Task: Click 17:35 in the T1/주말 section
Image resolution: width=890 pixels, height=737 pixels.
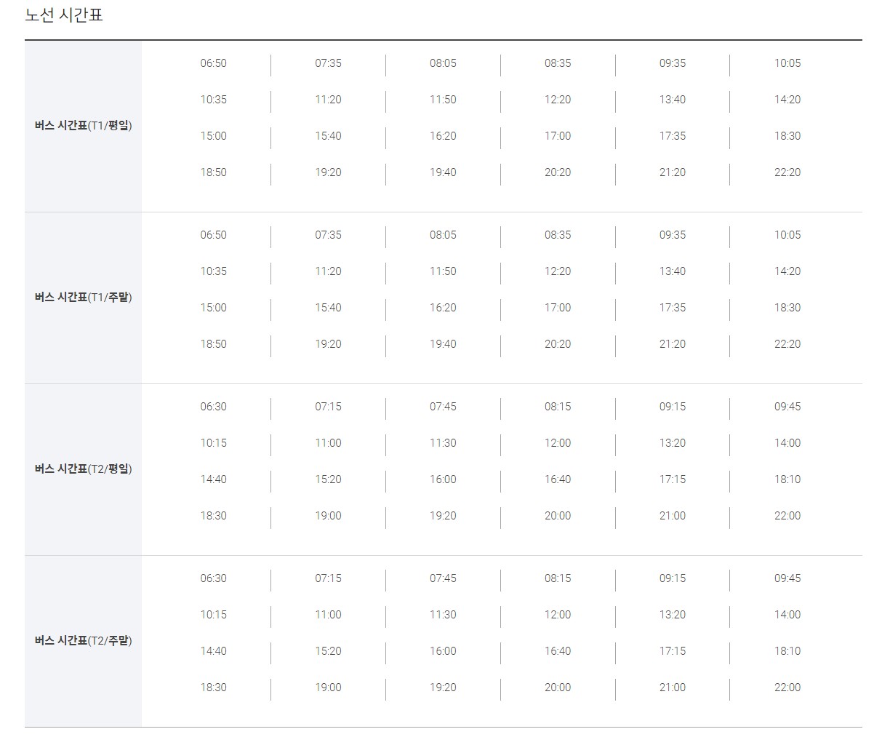Action: pyautogui.click(x=673, y=308)
